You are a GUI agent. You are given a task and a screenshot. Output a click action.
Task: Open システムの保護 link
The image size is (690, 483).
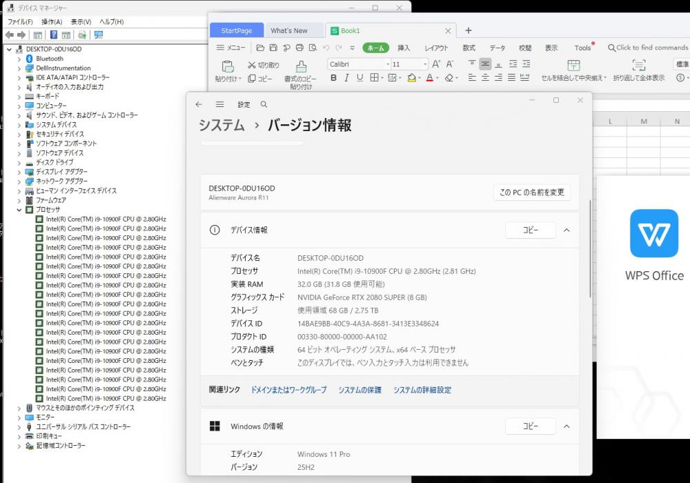tap(359, 390)
